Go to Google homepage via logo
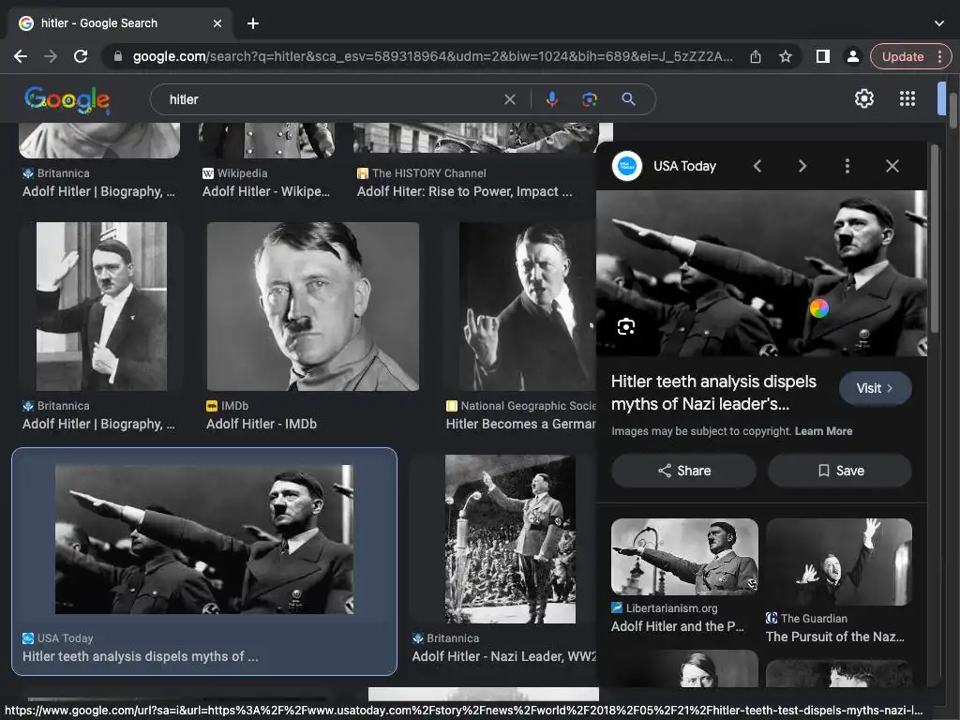960x720 pixels. [x=67, y=99]
